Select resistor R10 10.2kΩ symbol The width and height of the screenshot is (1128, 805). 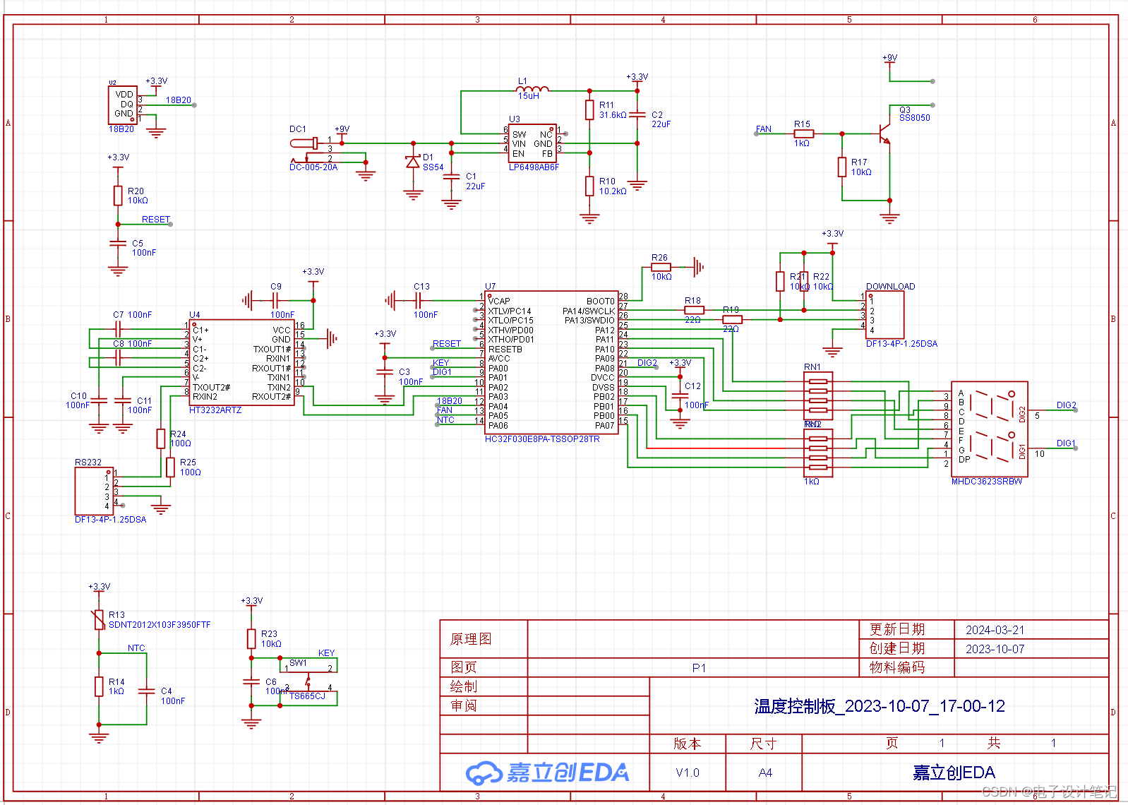[x=589, y=186]
